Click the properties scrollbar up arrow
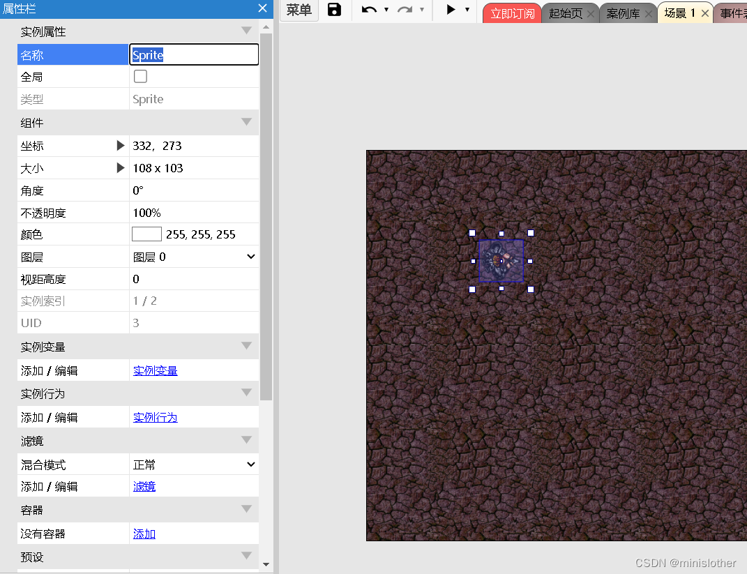 click(x=266, y=27)
